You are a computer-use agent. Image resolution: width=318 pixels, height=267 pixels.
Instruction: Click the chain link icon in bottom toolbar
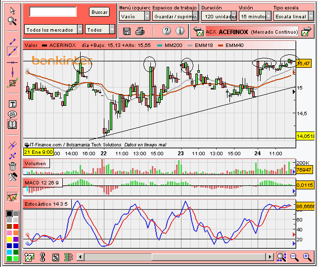[x=43, y=257]
